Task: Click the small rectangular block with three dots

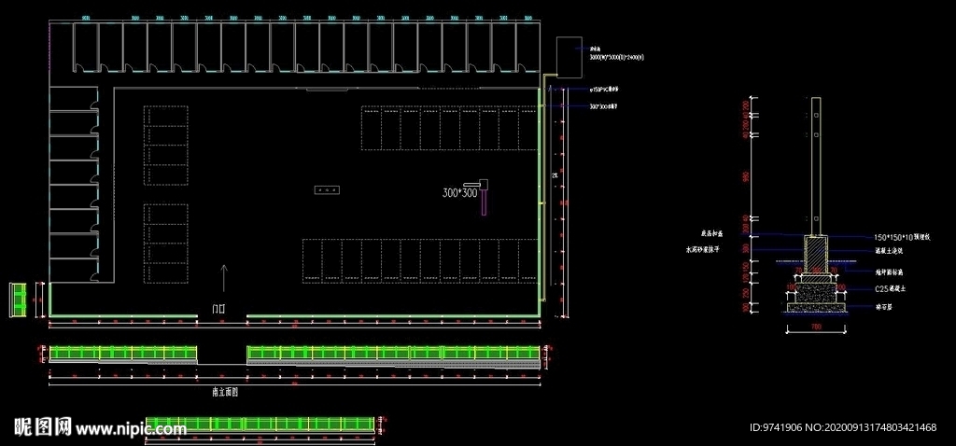Action: [327, 190]
